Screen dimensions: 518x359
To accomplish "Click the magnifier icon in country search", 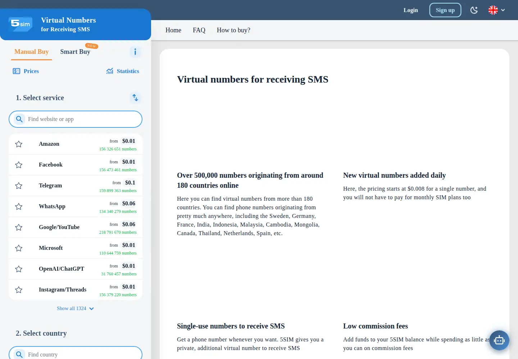I will (x=19, y=354).
